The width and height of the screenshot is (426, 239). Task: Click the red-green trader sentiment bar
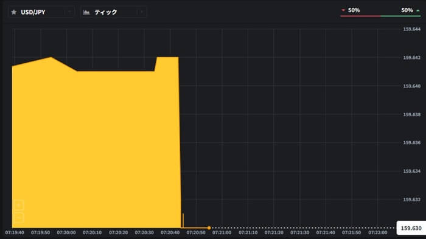[380, 16]
